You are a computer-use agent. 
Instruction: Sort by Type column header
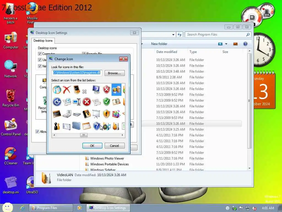(x=193, y=52)
